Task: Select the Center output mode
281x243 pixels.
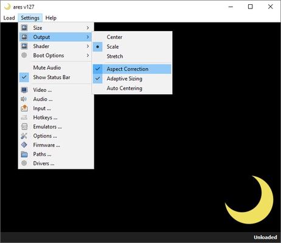Action: [x=132, y=37]
